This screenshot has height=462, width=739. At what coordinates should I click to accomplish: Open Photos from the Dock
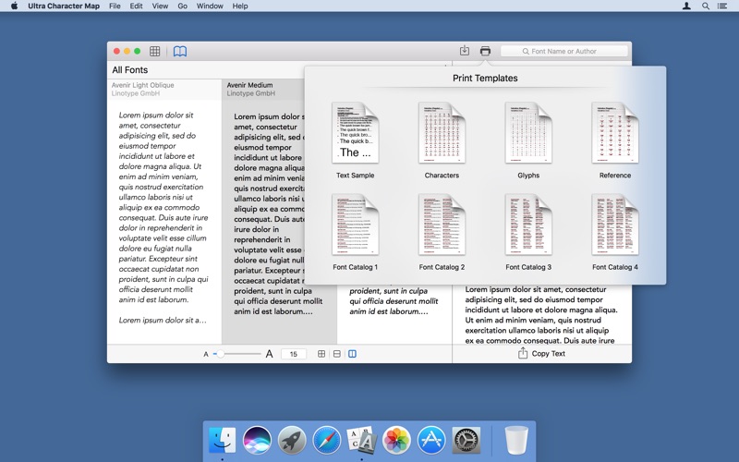[x=396, y=441]
